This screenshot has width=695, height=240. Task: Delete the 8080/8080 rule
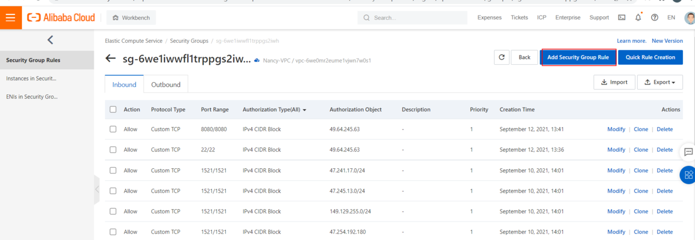(x=665, y=129)
